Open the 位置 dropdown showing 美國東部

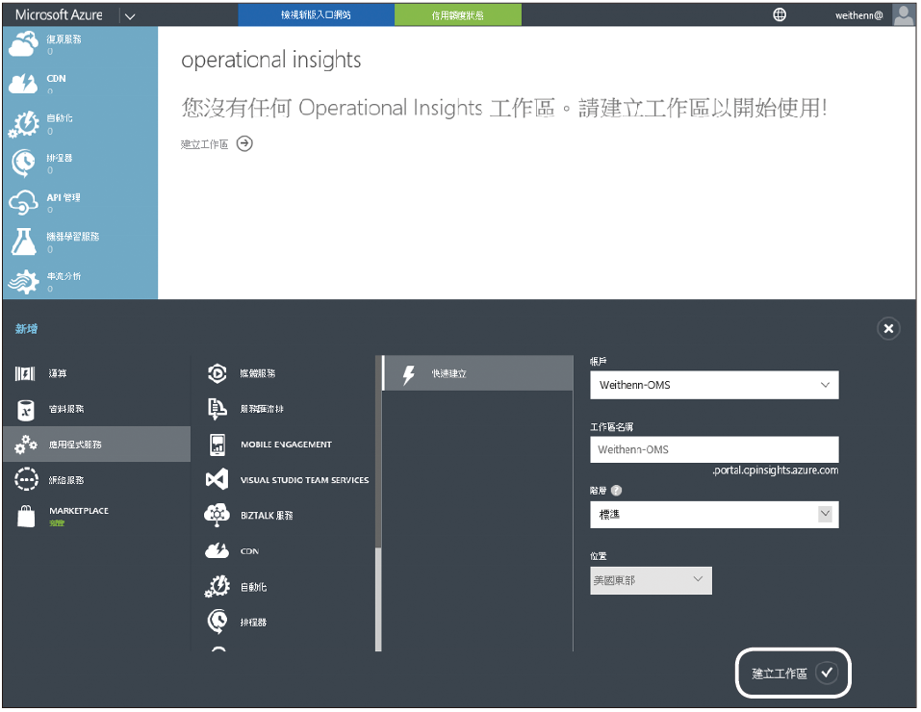[x=651, y=580]
